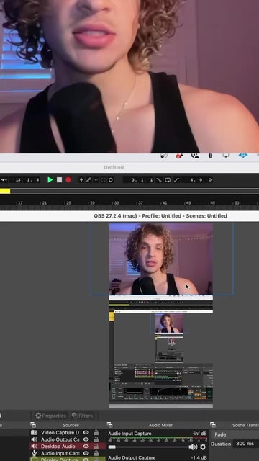Click the red record button in transport
The height and width of the screenshot is (461, 259).
point(68,179)
